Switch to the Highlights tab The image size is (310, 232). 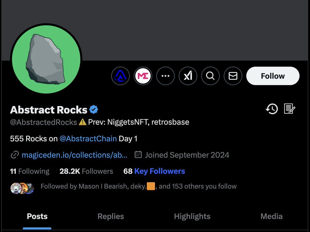pos(192,216)
